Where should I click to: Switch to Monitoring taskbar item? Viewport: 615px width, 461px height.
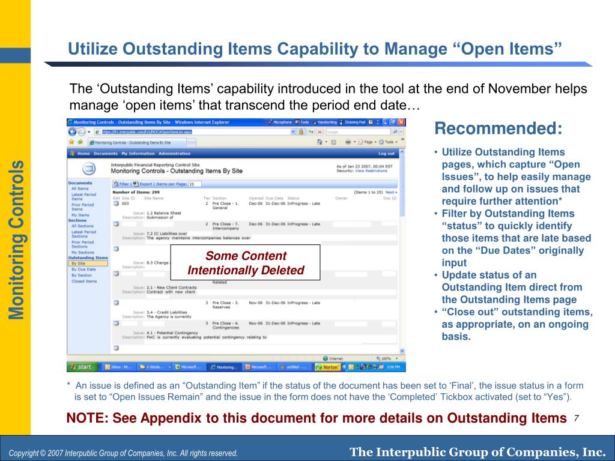click(x=224, y=367)
